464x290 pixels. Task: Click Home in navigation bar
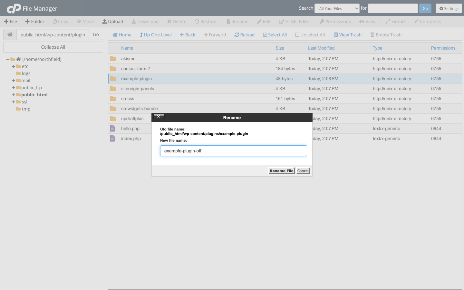pyautogui.click(x=122, y=35)
